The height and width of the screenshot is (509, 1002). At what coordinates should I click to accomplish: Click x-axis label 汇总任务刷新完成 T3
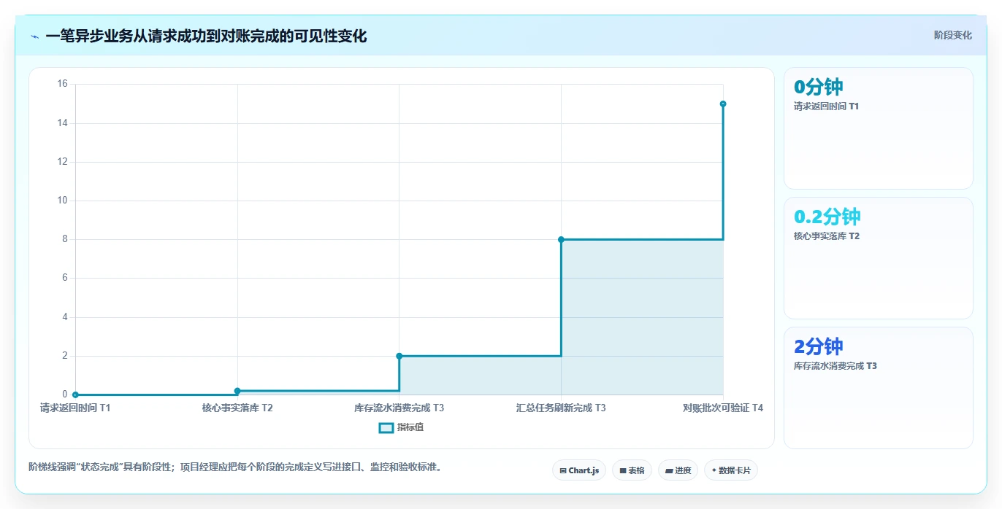[561, 408]
